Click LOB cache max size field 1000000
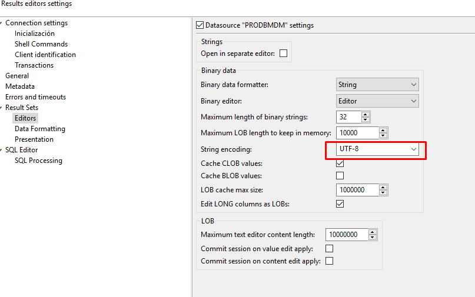The width and height of the screenshot is (475, 297). point(358,190)
